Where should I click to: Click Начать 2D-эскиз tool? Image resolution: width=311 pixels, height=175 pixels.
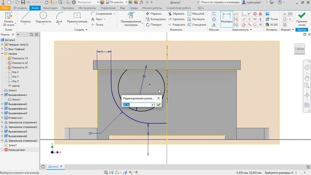tap(9, 19)
